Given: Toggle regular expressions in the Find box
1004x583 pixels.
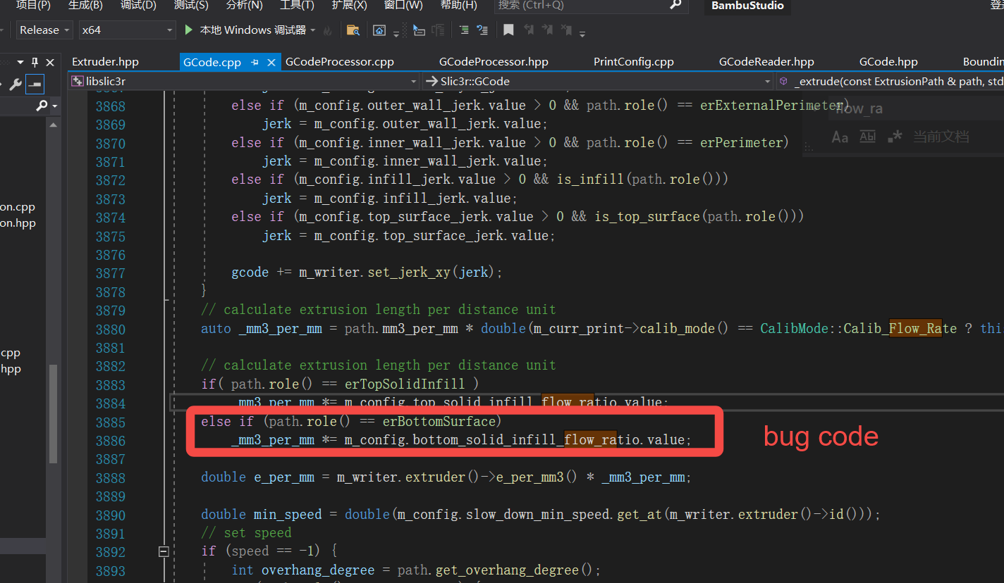Looking at the screenshot, I should (x=894, y=137).
